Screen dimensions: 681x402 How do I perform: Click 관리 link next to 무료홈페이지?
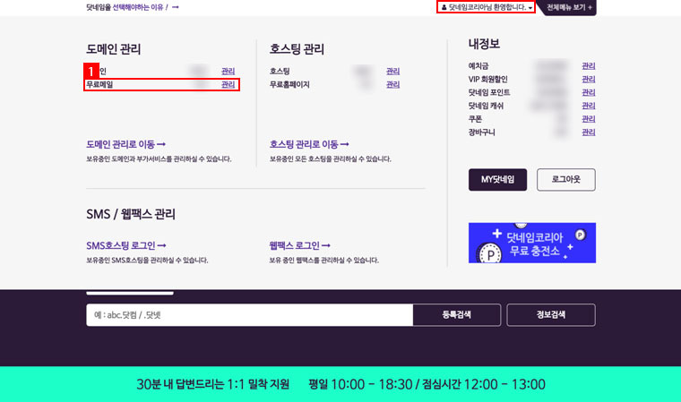pyautogui.click(x=392, y=85)
